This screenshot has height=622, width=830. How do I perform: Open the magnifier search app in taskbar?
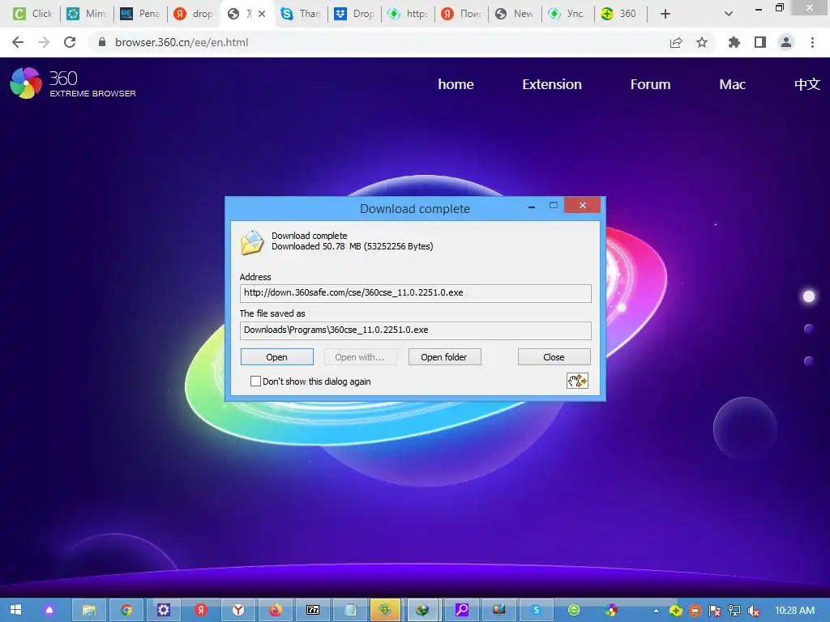(x=462, y=610)
